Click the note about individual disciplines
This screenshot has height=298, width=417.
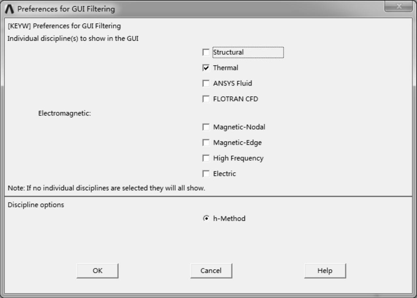106,189
